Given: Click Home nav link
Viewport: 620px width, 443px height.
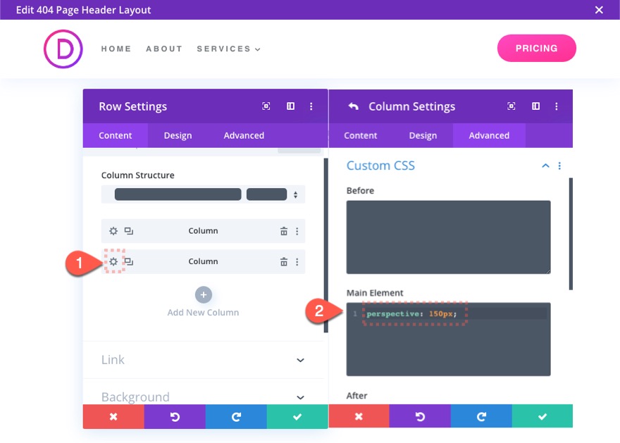Looking at the screenshot, I should (116, 49).
